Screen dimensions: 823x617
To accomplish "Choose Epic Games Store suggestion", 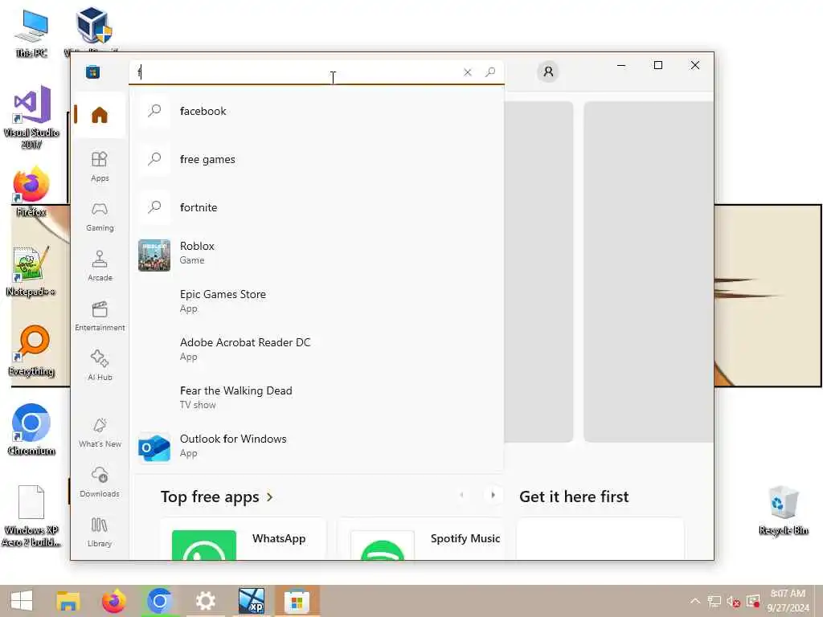I will 317,303.
